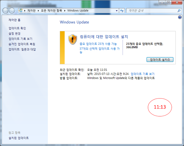Viewport: 184px width, 146px height.
Task: Select 모든 제어판 항목 breadcrumb
Action: coord(51,11)
